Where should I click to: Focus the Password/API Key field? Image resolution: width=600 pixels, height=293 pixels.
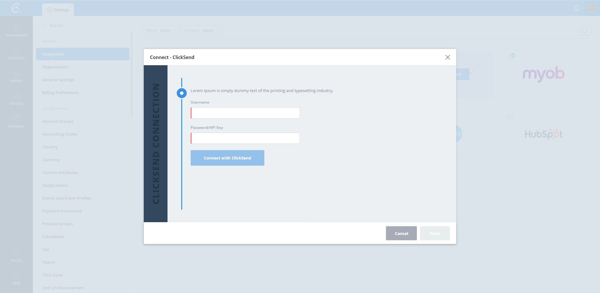coord(245,138)
